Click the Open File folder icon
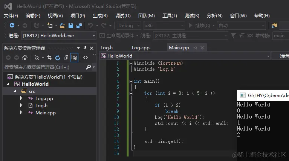Screen dimensions: 289x161 click(63, 26)
